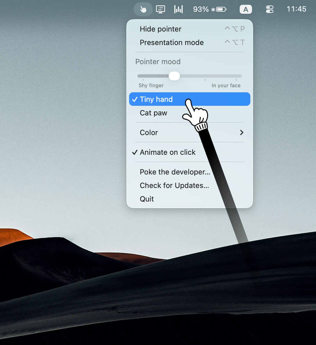Click the Pointer mood slider knob
Viewport: 316px width, 345px height.
[174, 76]
